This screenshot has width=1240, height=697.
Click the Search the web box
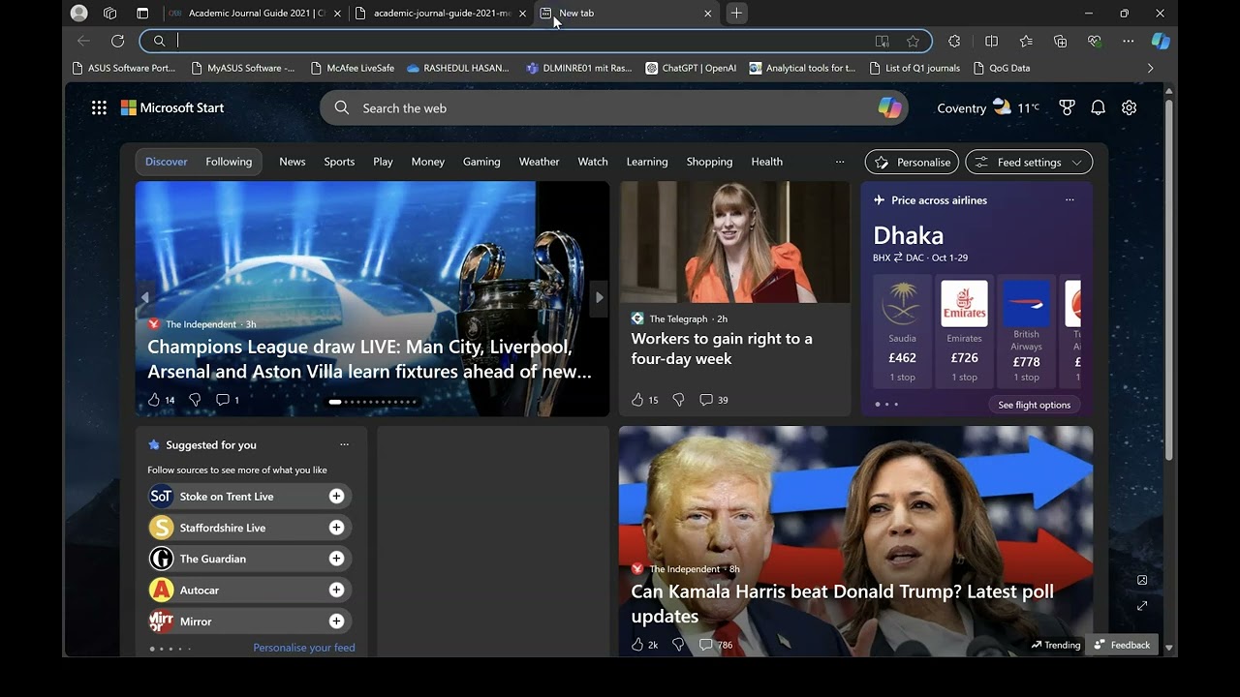tap(613, 107)
